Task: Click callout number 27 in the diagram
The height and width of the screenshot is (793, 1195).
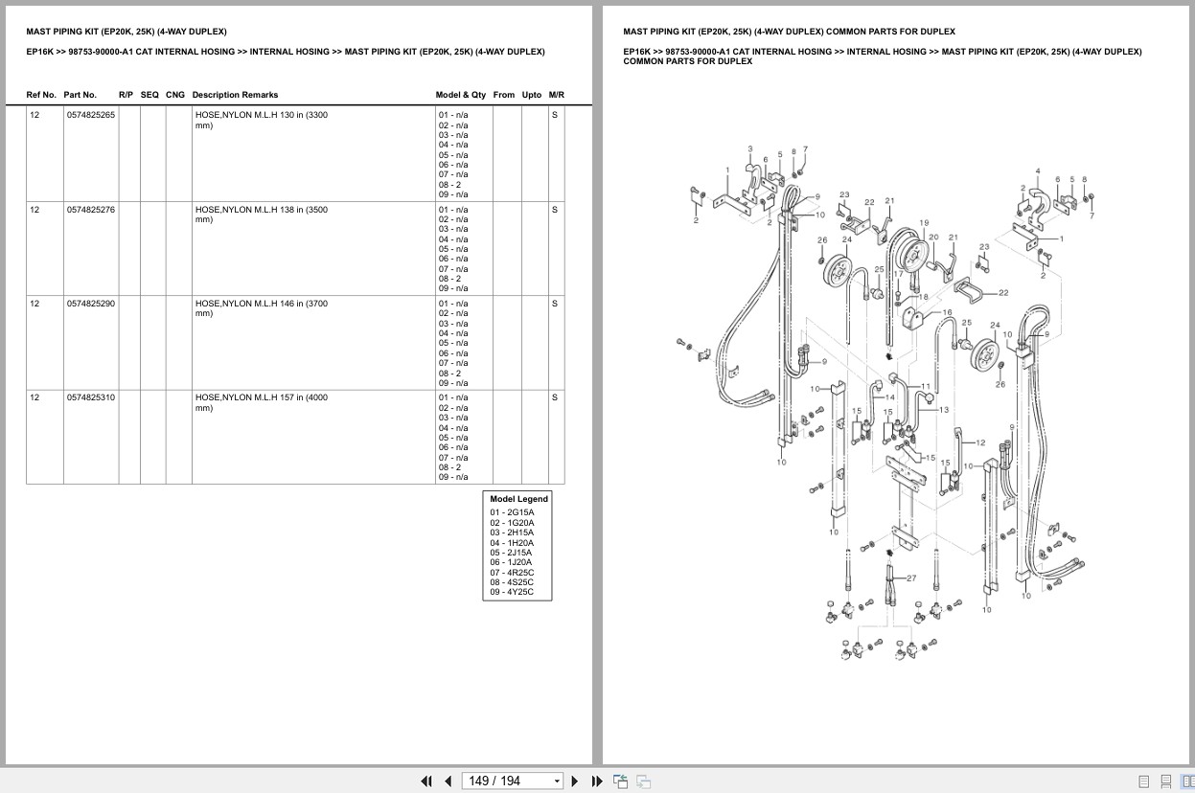Action: tap(911, 578)
